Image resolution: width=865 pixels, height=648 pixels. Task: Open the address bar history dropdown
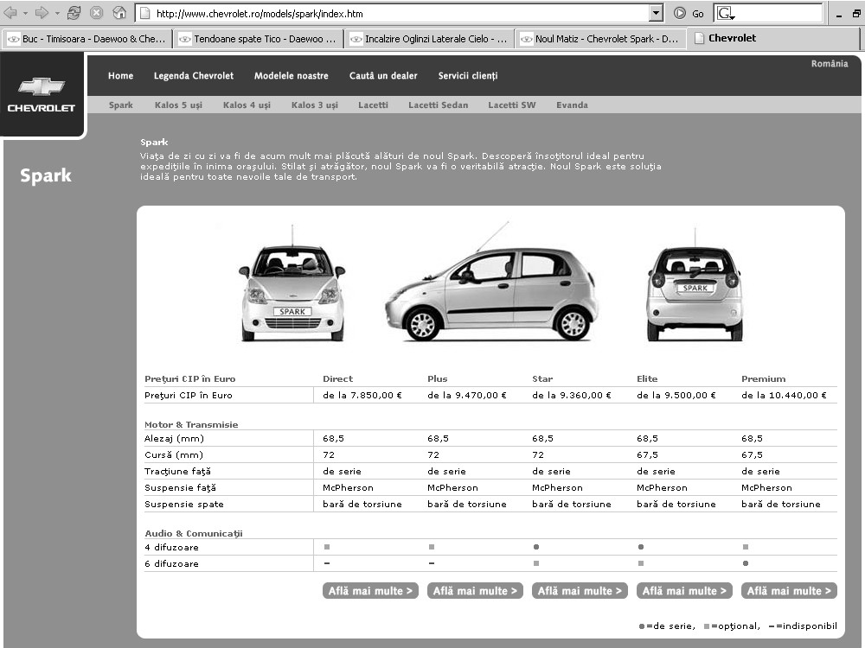pyautogui.click(x=656, y=13)
